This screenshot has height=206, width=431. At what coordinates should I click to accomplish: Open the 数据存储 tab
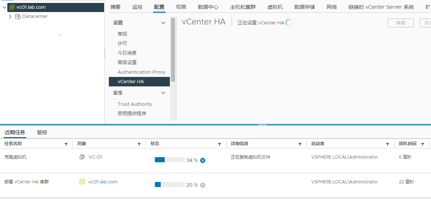pos(305,7)
